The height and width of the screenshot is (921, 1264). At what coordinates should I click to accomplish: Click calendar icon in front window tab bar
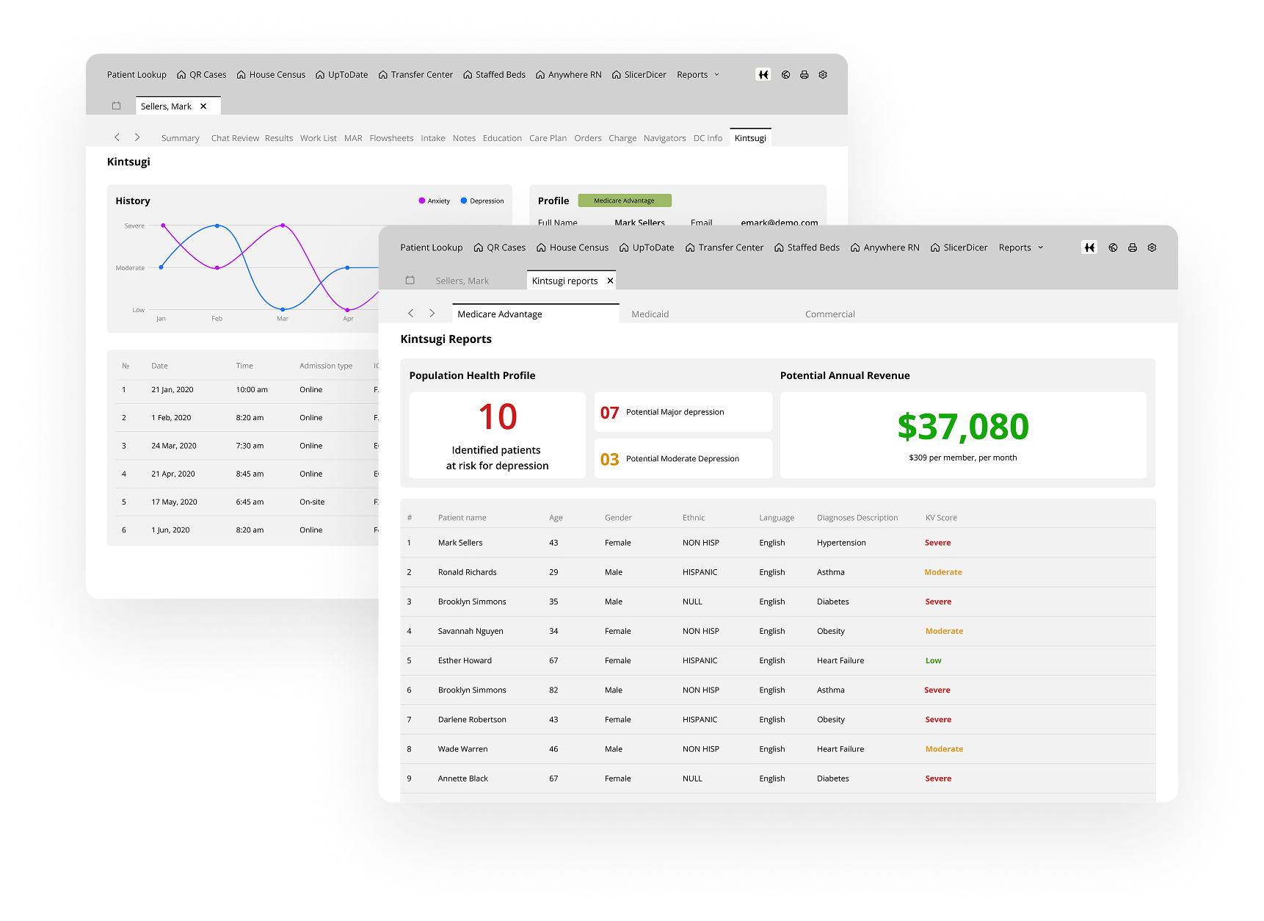pos(410,280)
